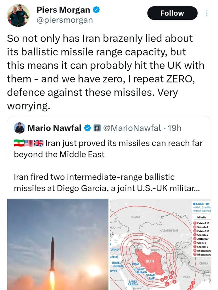Open the missile launch photo
The image size is (218, 290).
click(58, 244)
